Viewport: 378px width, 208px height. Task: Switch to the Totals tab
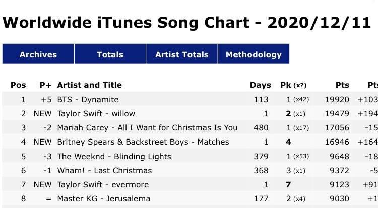pyautogui.click(x=110, y=54)
